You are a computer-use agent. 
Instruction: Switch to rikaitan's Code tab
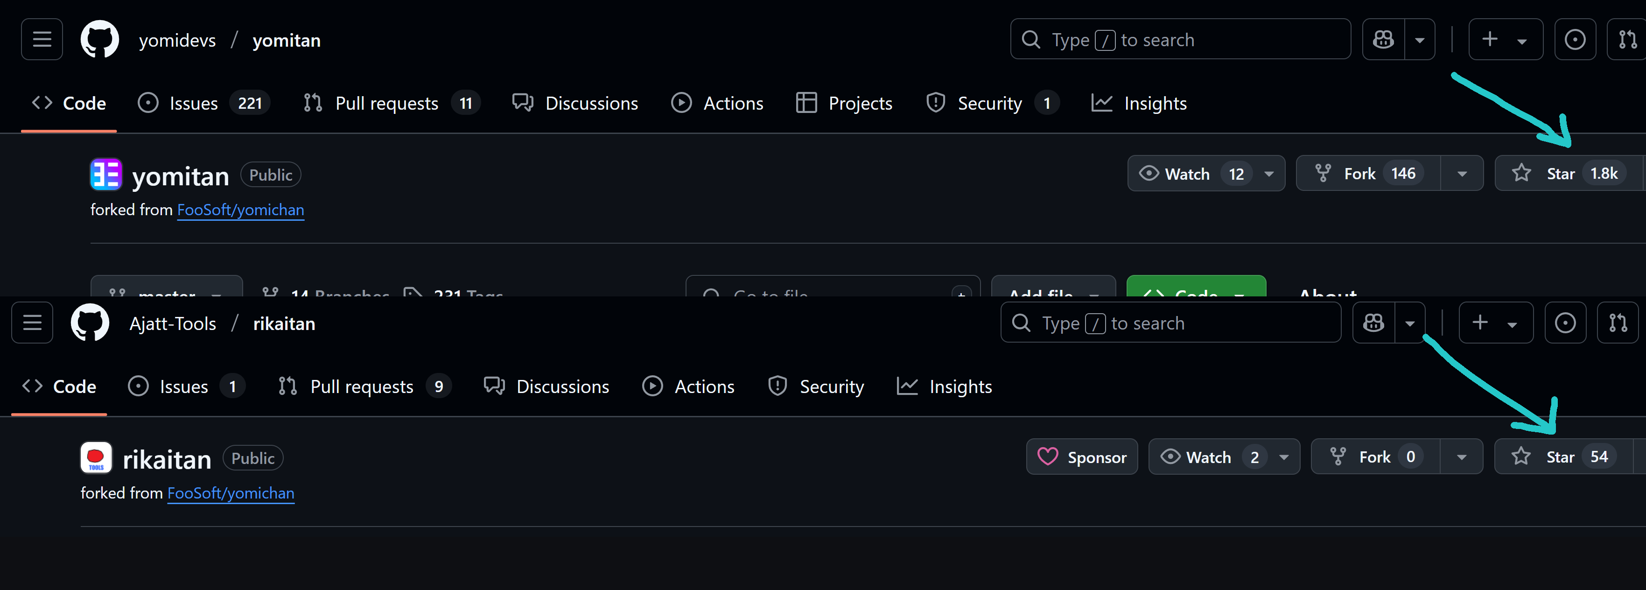point(59,386)
